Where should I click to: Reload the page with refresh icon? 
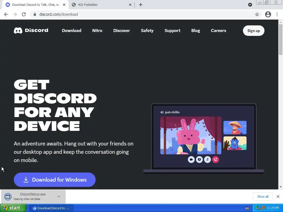tap(24, 14)
